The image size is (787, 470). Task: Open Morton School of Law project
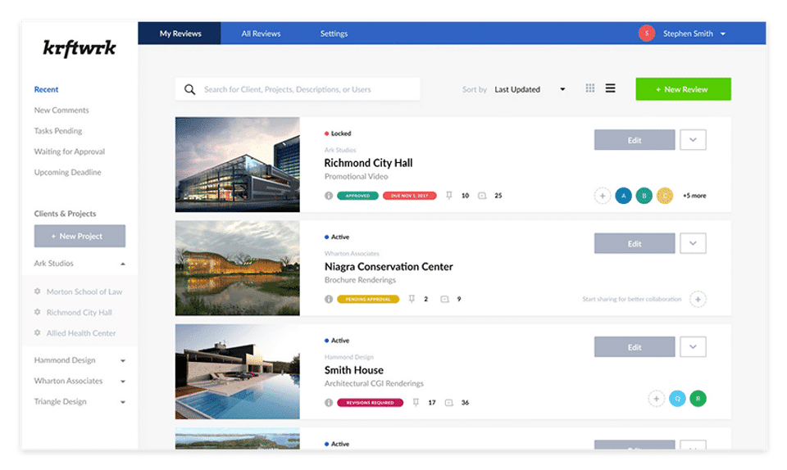tap(84, 291)
